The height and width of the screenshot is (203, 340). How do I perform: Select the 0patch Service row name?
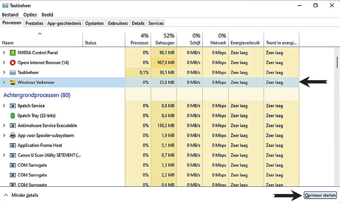(x=31, y=106)
